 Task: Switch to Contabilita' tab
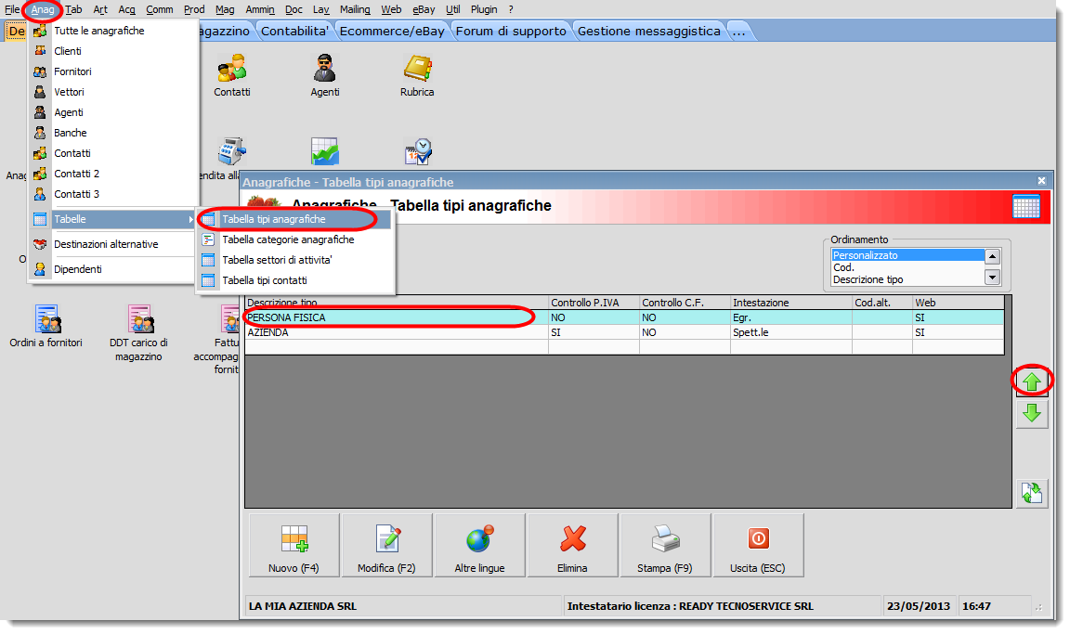[294, 32]
